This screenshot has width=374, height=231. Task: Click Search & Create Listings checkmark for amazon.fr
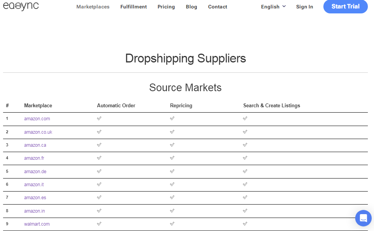pyautogui.click(x=245, y=158)
